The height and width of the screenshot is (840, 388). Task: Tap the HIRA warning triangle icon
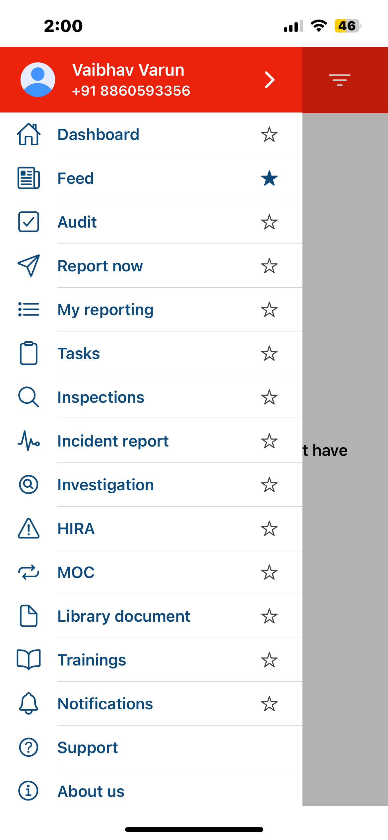[x=29, y=528]
